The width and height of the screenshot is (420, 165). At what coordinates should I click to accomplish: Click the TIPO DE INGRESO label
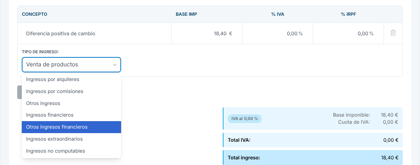coord(40,52)
